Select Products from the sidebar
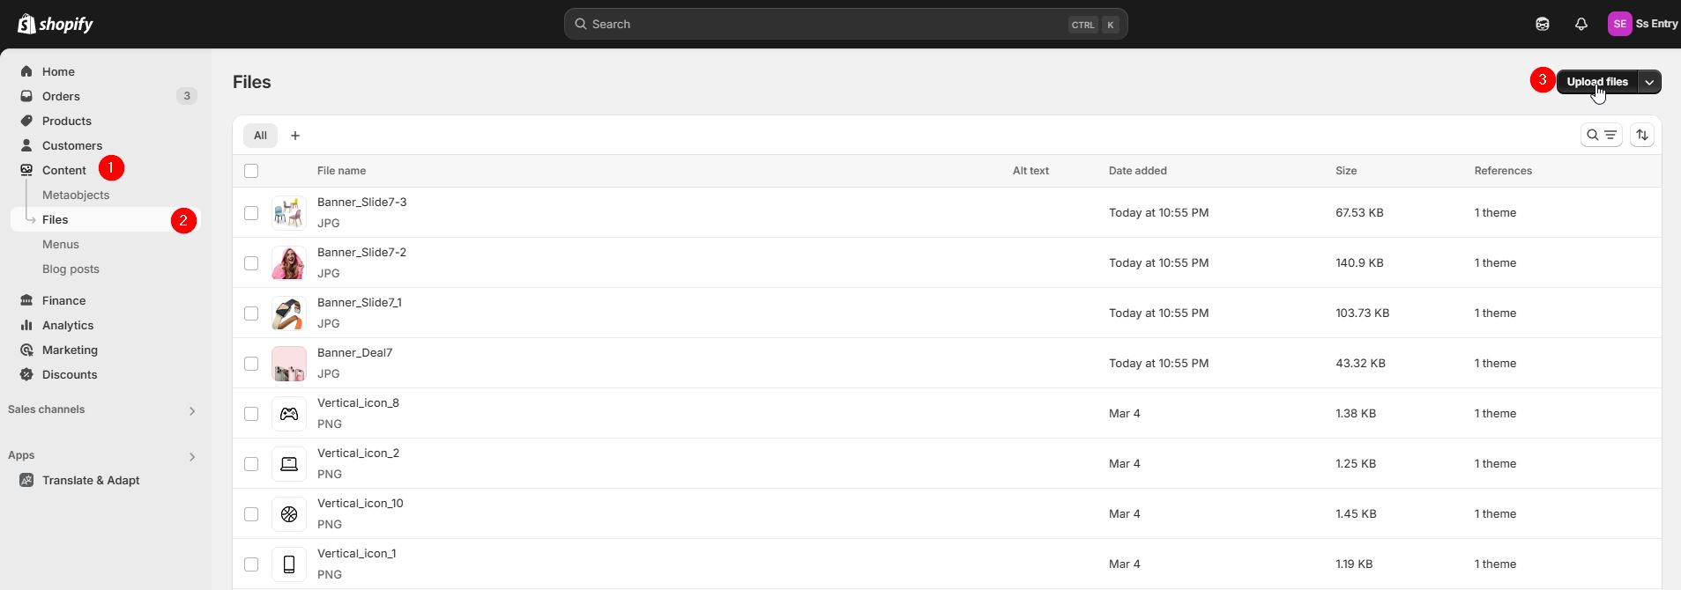 (x=68, y=121)
